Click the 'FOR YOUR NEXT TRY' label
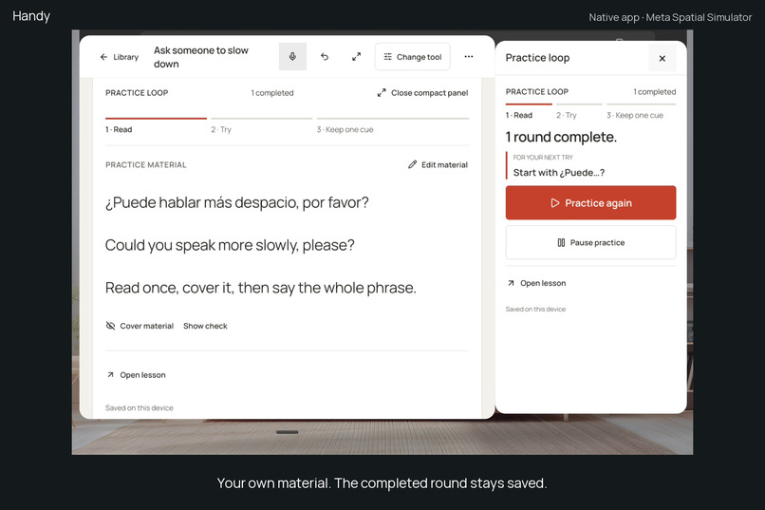The image size is (765, 510). pyautogui.click(x=543, y=157)
